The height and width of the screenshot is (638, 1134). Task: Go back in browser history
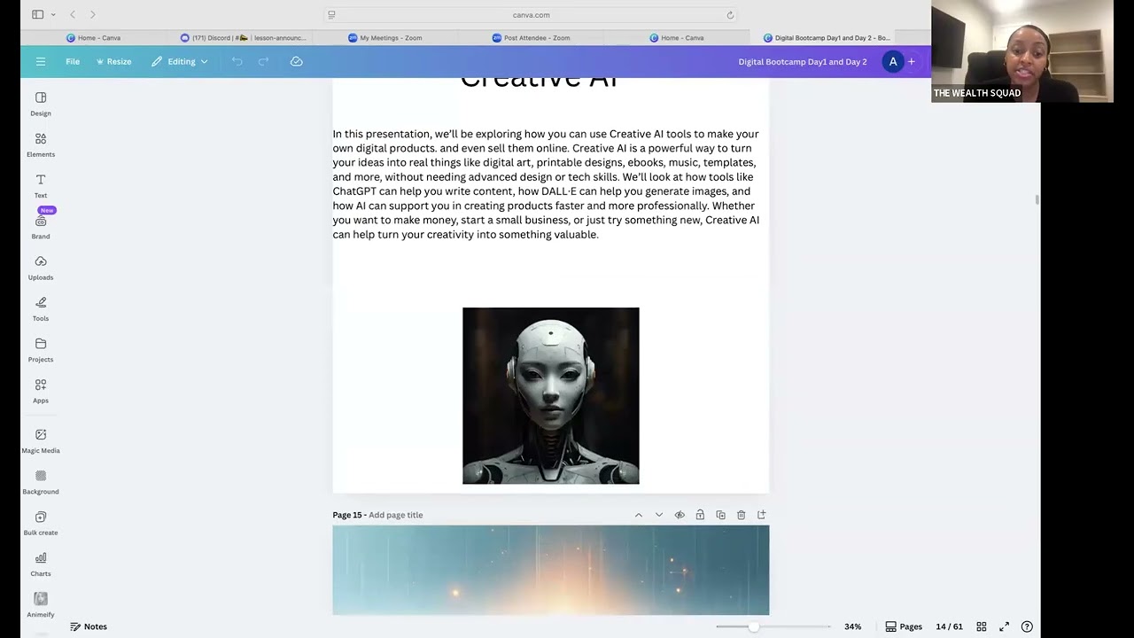pos(73,14)
